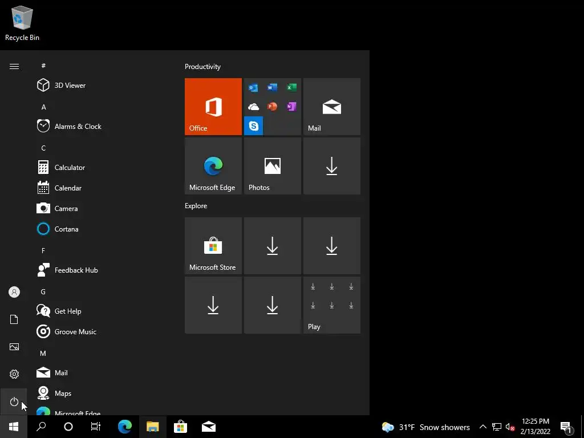The width and height of the screenshot is (584, 438).
Task: Show hidden system tray icons
Action: pos(482,427)
